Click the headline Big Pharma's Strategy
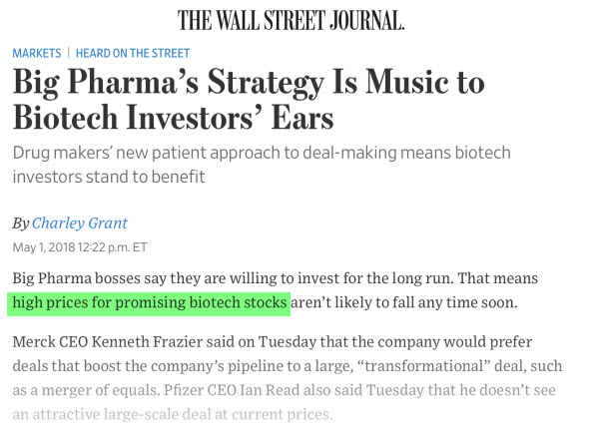 249,99
